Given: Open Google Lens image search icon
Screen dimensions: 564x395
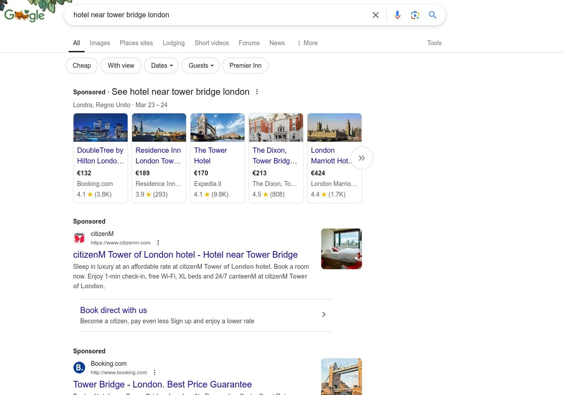Looking at the screenshot, I should click(x=415, y=15).
